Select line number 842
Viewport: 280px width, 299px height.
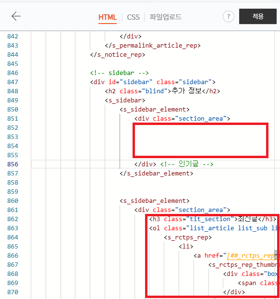12,36
